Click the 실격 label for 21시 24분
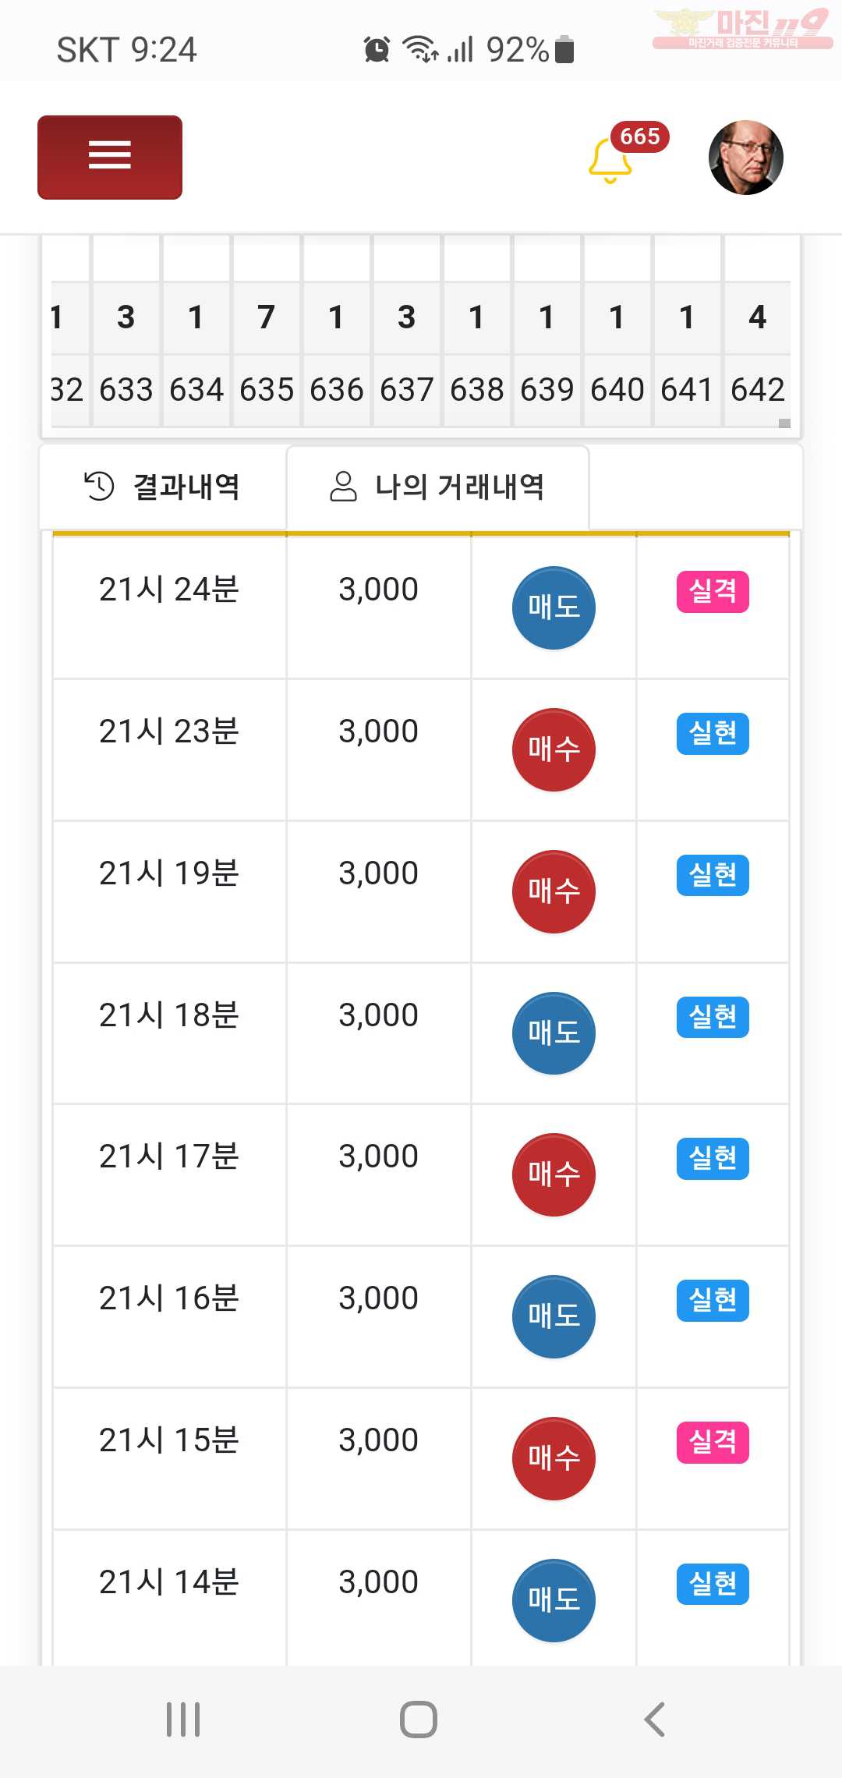Image resolution: width=842 pixels, height=1778 pixels. [713, 591]
